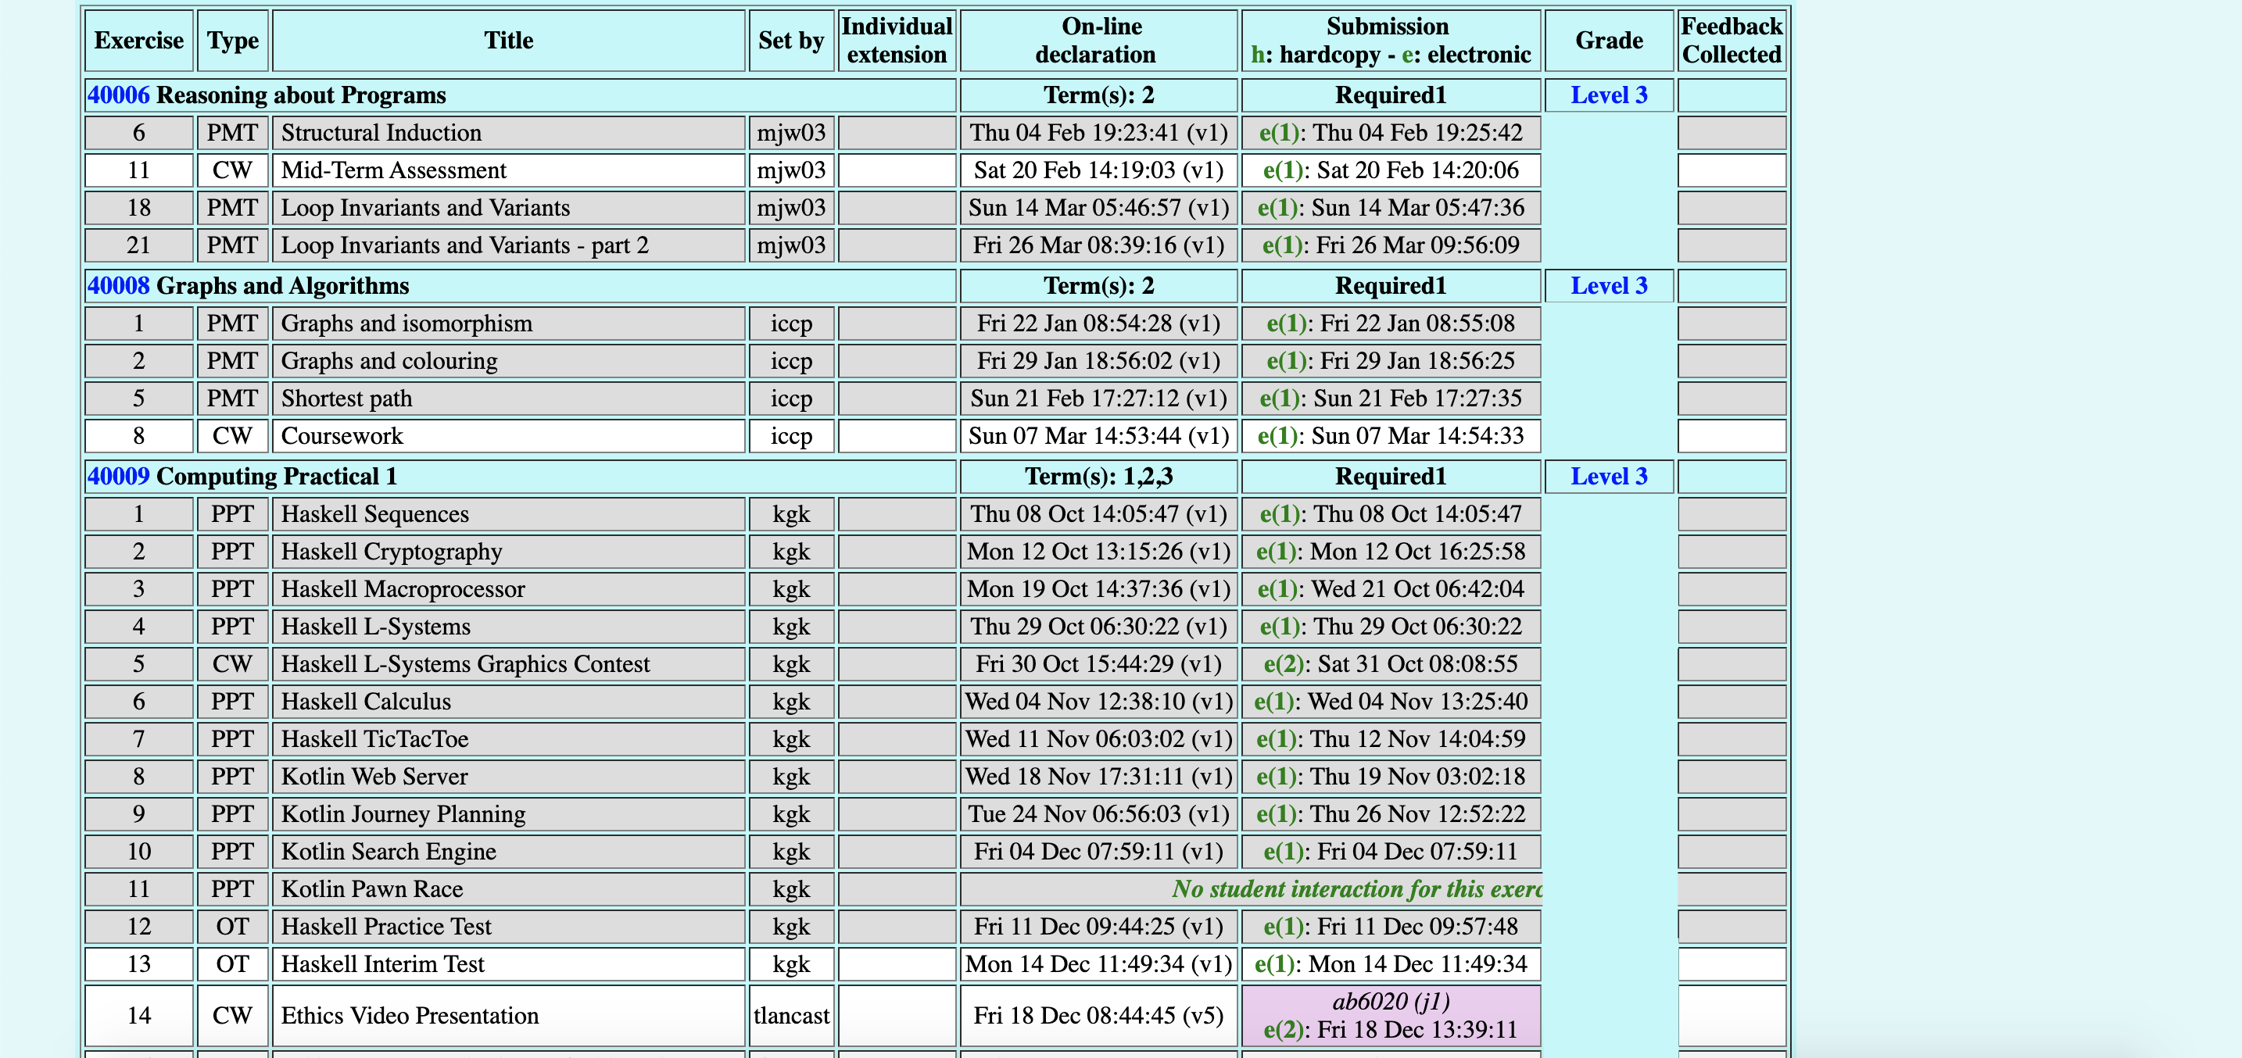
Task: Select the Structural Induction title cell
Action: pos(381,132)
